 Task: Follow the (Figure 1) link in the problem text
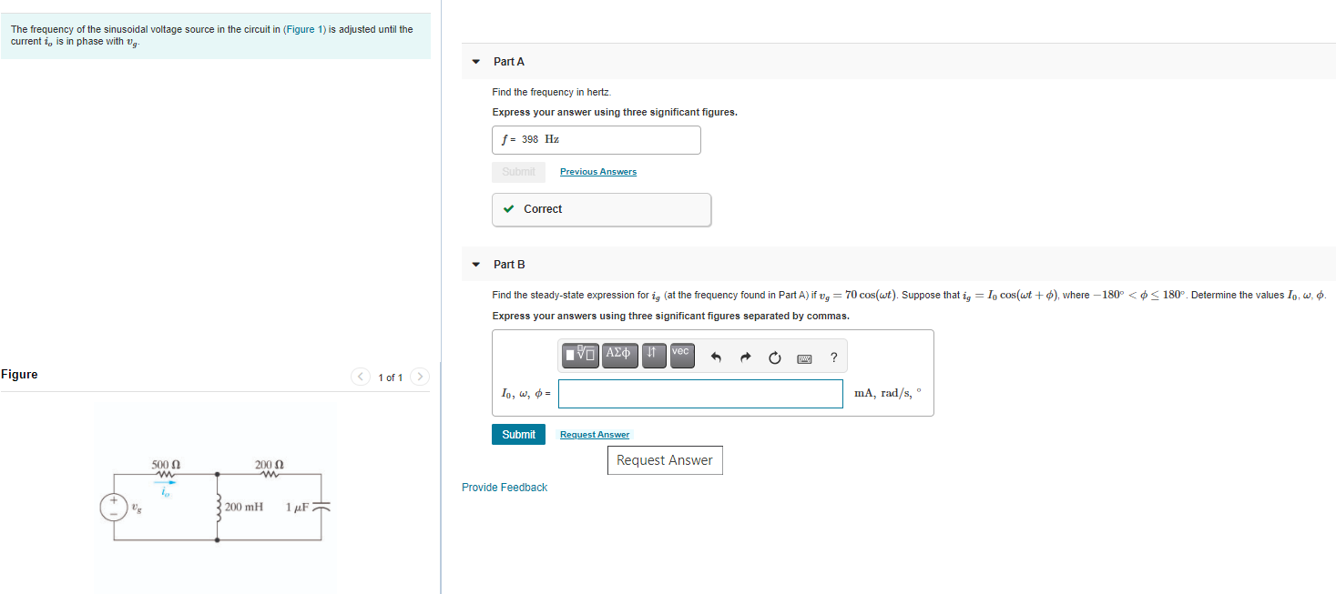click(304, 29)
